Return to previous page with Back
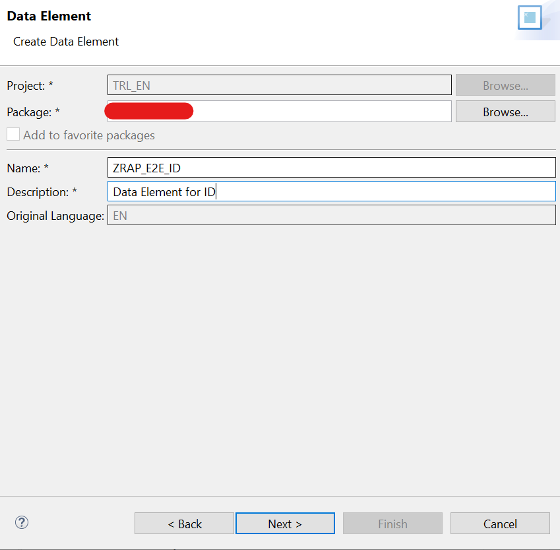Image resolution: width=560 pixels, height=550 pixels. [x=184, y=524]
